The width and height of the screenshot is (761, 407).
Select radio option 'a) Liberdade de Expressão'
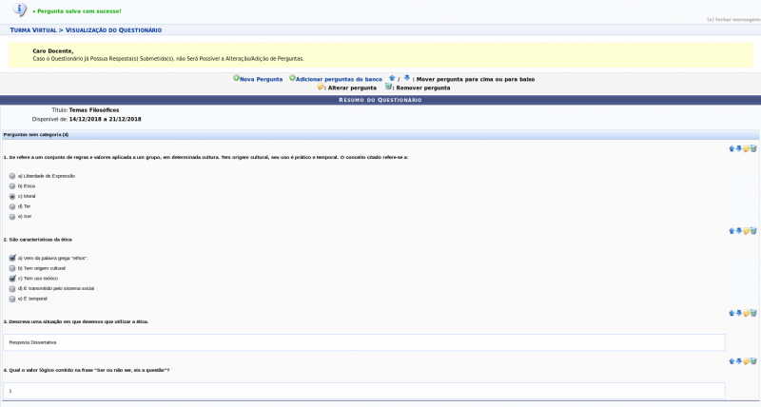click(12, 176)
